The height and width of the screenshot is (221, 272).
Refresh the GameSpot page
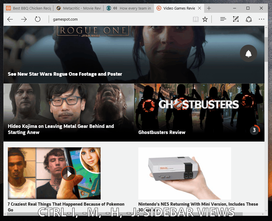click(37, 19)
